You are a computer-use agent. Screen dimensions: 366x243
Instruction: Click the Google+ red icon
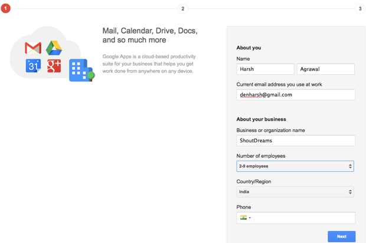click(x=54, y=66)
